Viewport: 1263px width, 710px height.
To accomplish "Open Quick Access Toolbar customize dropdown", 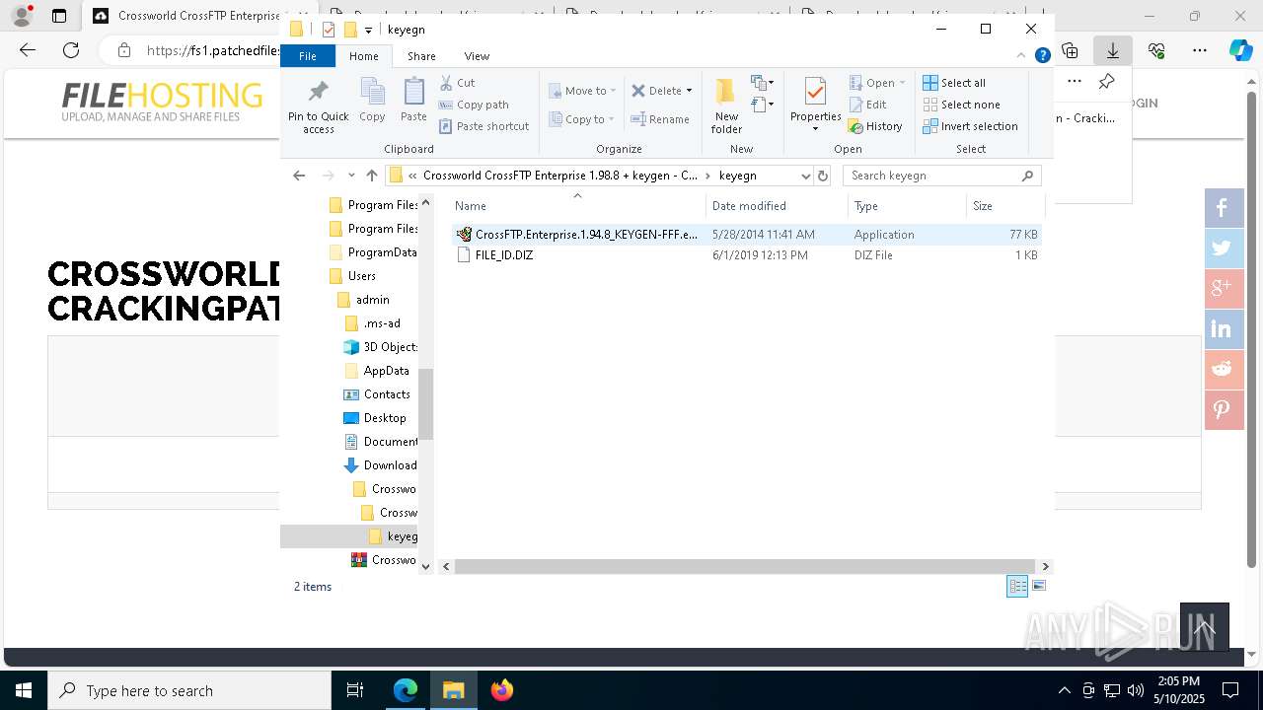I will point(368,30).
